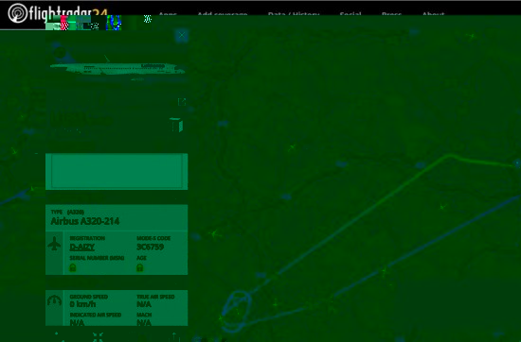Image resolution: width=521 pixels, height=342 pixels.
Task: Close the aircraft details panel
Action: click(182, 35)
